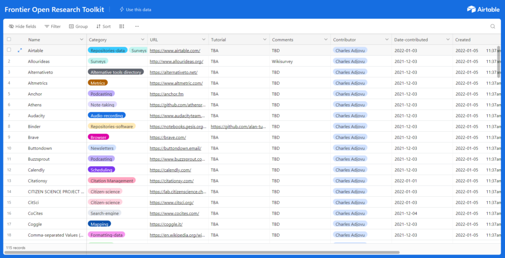The image size is (505, 258).
Task: Open the citationsy.com link
Action: (x=172, y=181)
